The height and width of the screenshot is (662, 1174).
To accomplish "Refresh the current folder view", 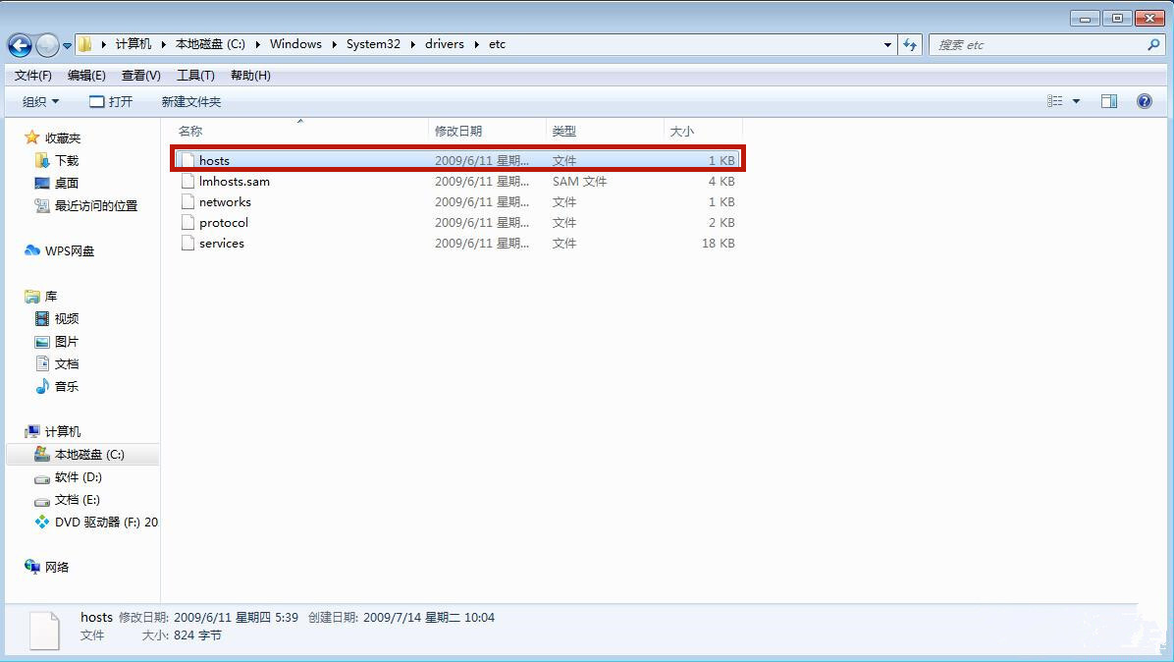I will [910, 44].
